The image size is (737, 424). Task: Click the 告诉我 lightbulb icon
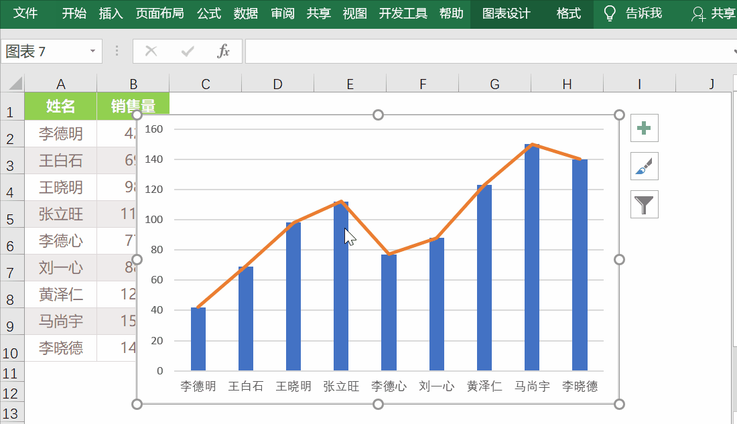pos(608,11)
